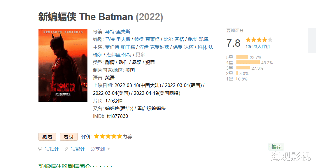
Task: Rate with the third star after 评价
Action: [x=108, y=136]
